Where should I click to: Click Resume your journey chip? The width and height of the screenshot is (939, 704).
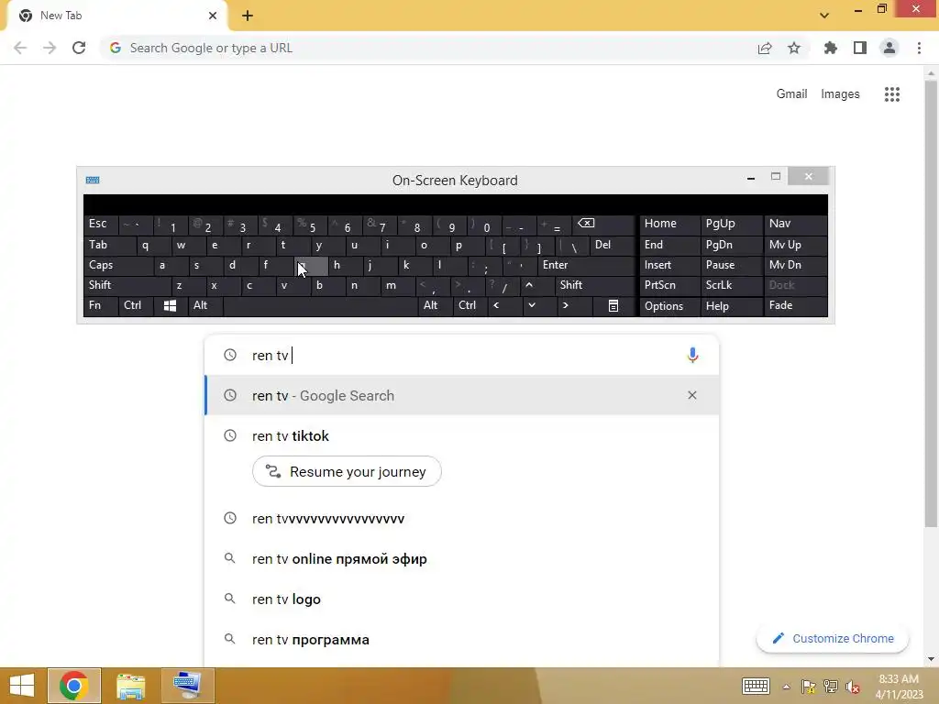347,472
